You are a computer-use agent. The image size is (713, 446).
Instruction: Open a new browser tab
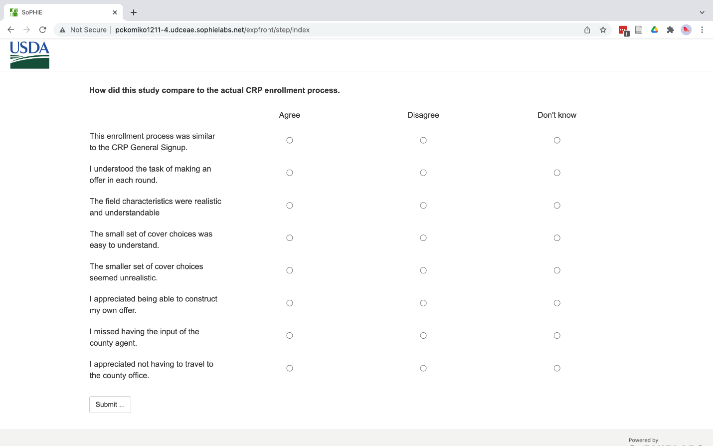coord(134,12)
